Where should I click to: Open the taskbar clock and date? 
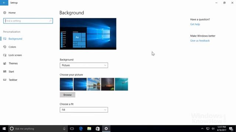pyautogui.click(x=222, y=129)
